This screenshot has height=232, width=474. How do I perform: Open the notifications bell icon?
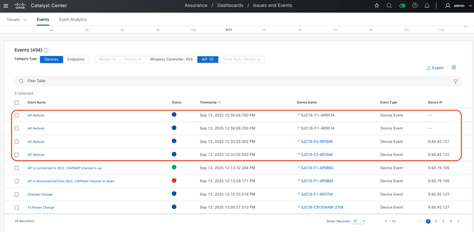coord(427,6)
